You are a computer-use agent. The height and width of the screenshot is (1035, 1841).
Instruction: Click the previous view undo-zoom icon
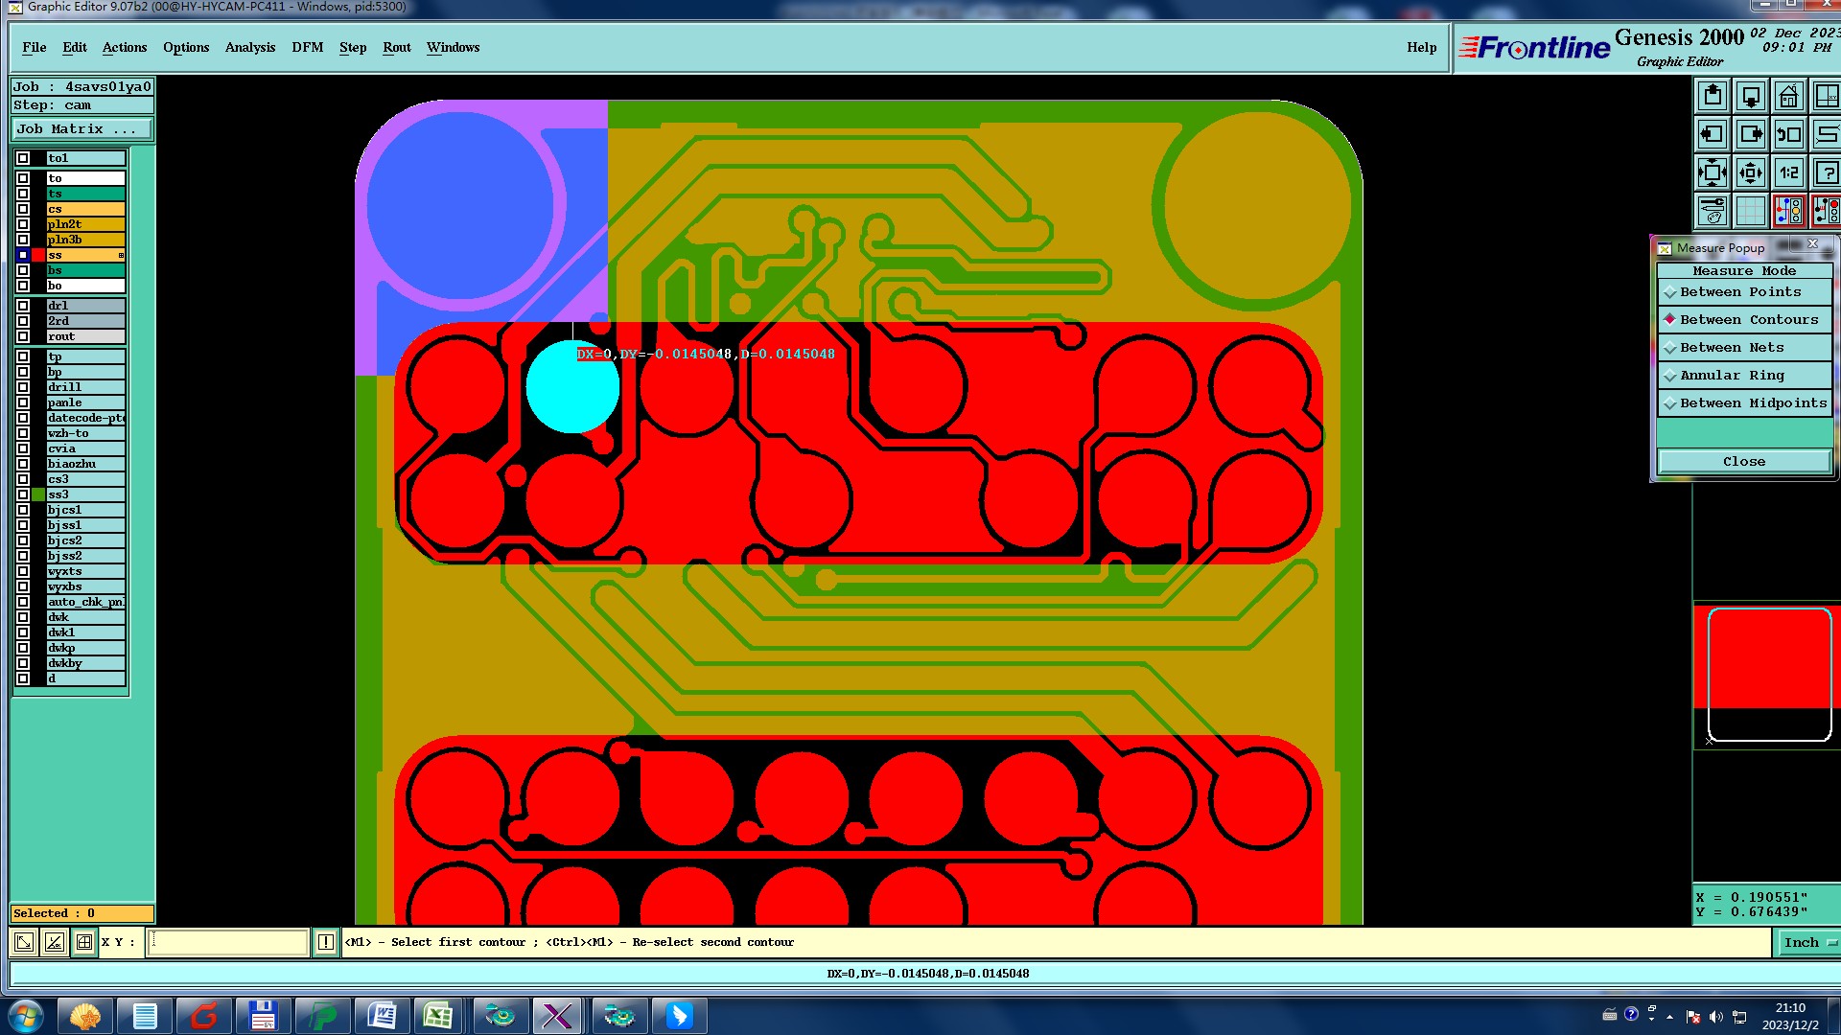[1788, 134]
